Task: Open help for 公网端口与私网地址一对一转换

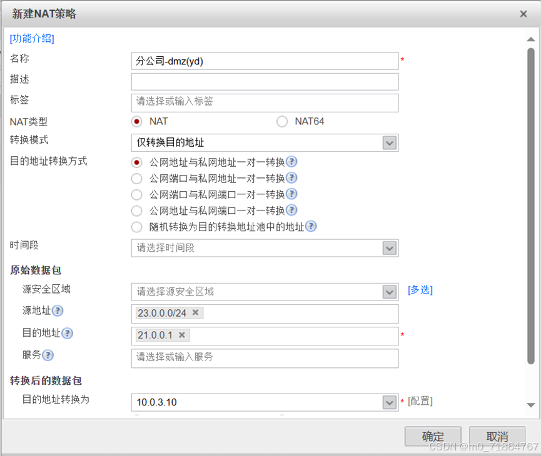Action: 291,178
